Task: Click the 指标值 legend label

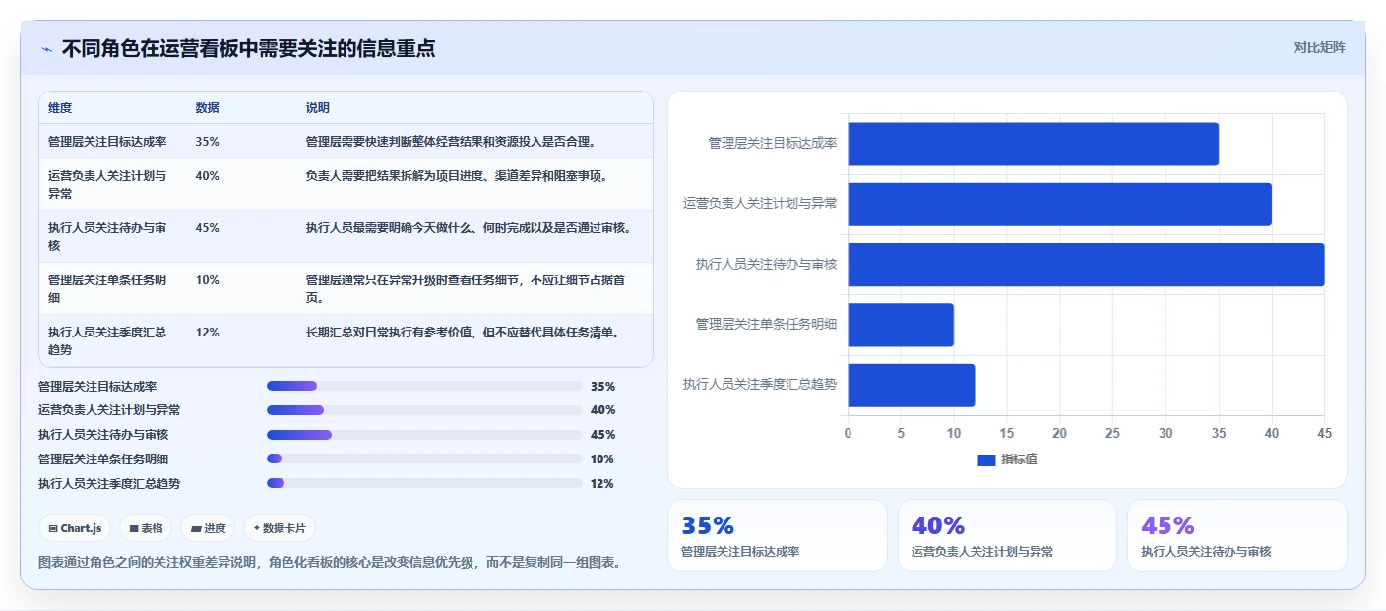Action: pyautogui.click(x=1019, y=459)
